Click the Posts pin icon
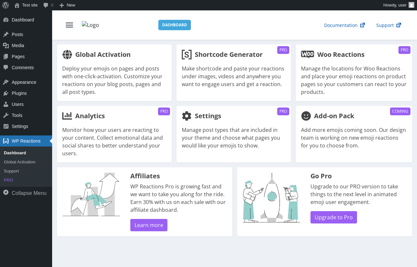 tap(6, 34)
